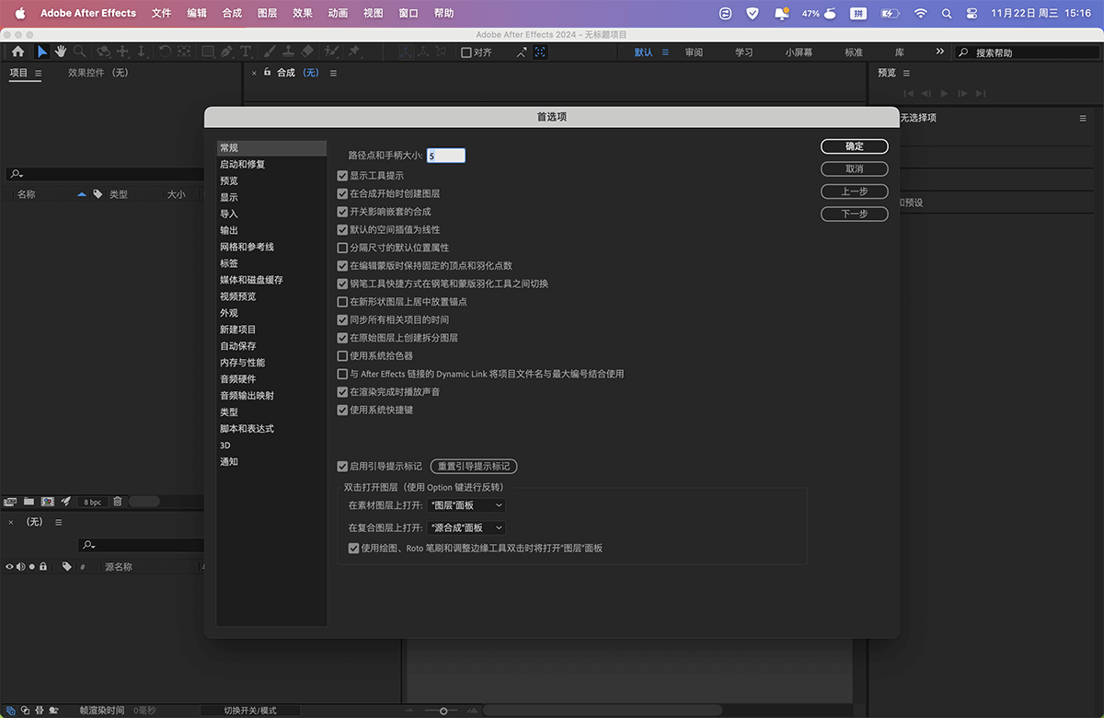Expand the workspace overflow chevron

click(939, 52)
